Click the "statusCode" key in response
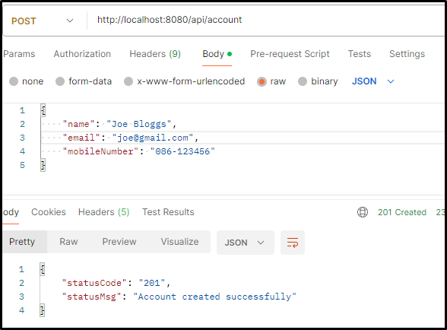Viewport: 447px width, 330px height. pos(94,283)
